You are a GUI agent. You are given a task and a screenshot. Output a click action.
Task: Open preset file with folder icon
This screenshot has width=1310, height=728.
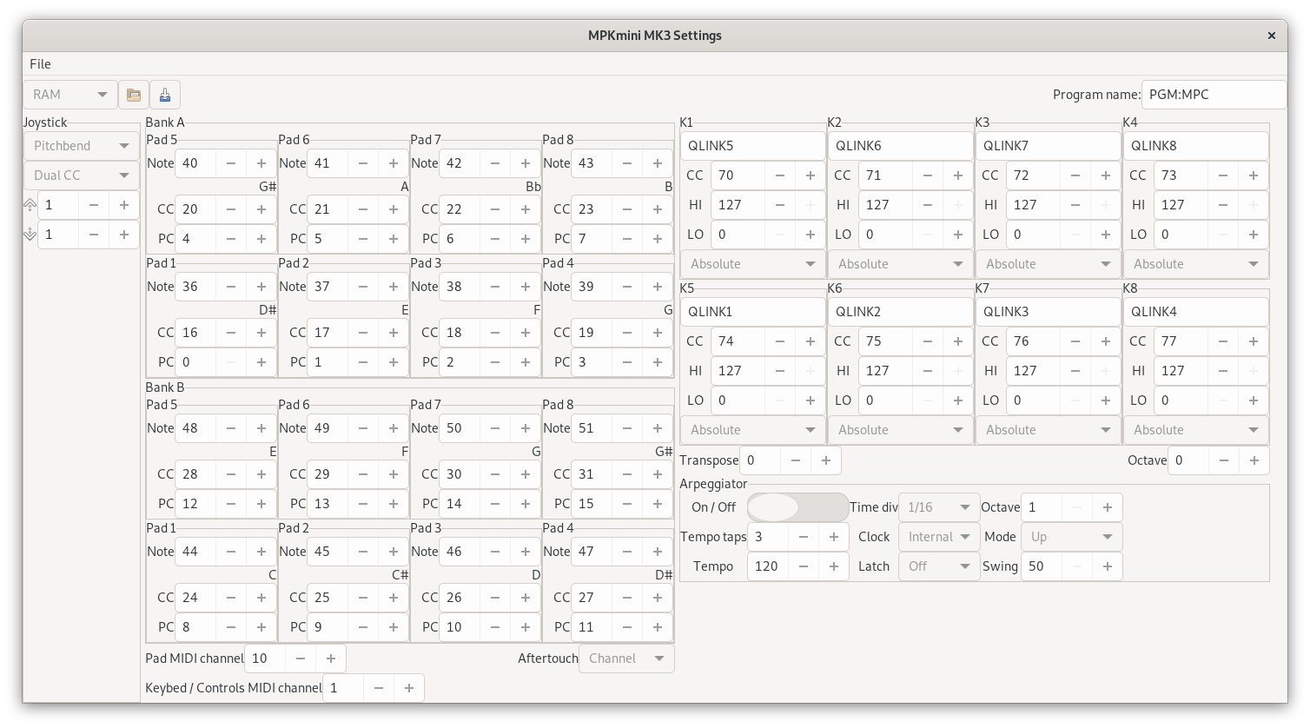pos(134,95)
